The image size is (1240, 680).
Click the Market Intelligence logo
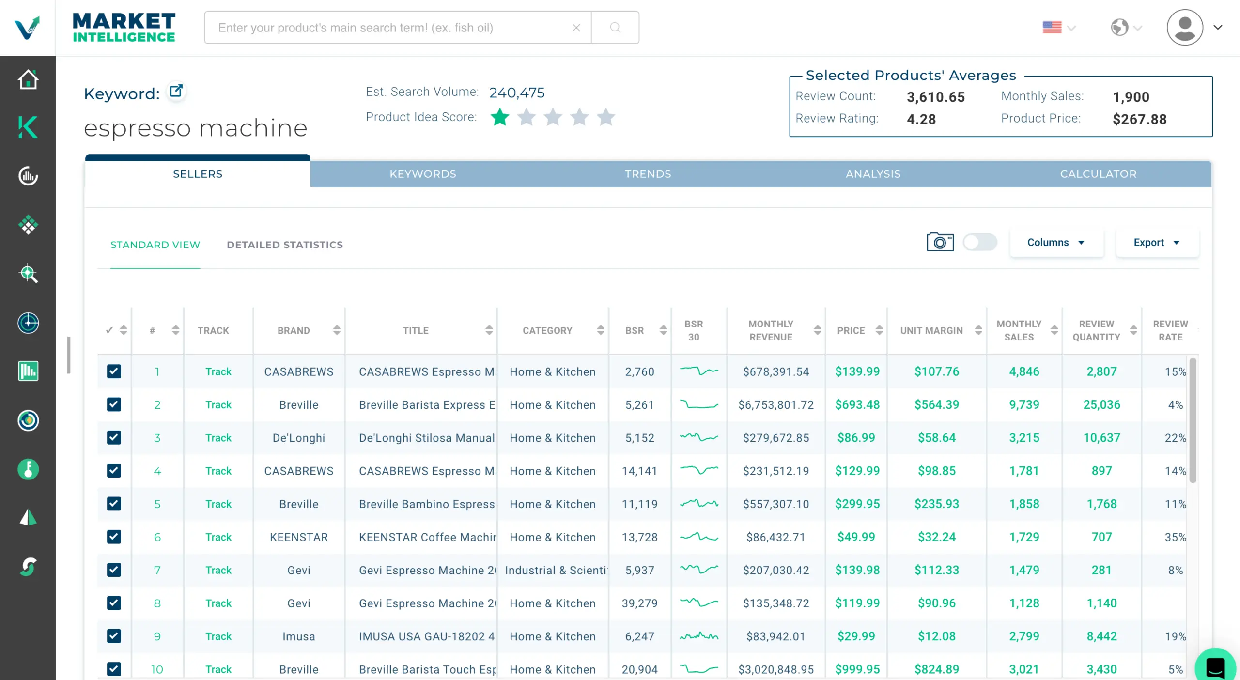tap(124, 28)
